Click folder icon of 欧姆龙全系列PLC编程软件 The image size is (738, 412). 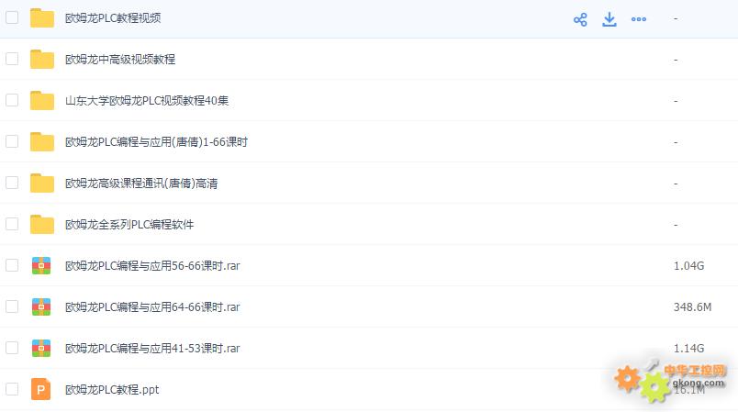pyautogui.click(x=42, y=224)
